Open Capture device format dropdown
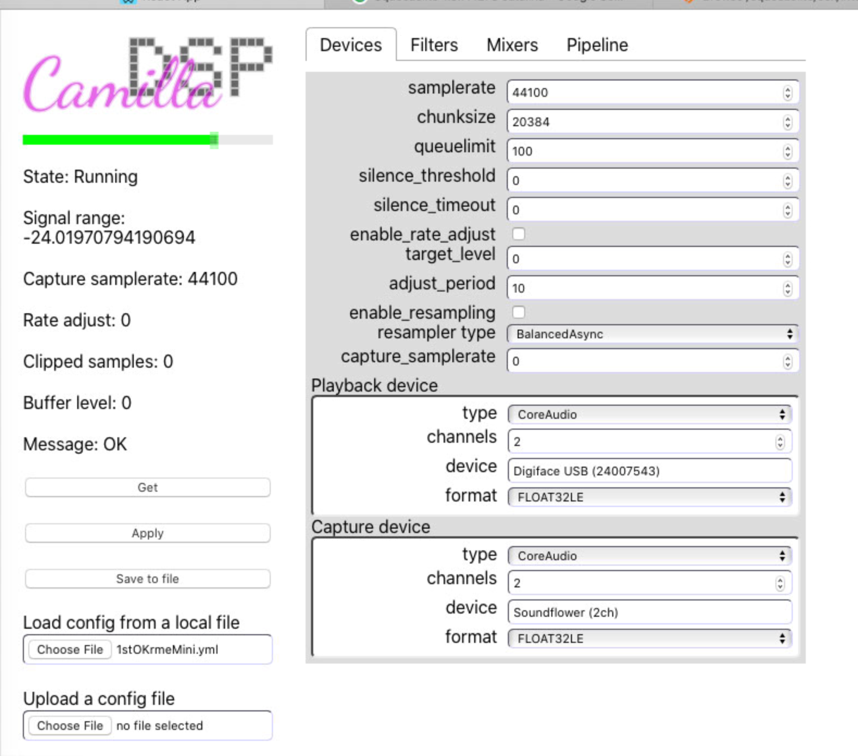858x756 pixels. (649, 639)
